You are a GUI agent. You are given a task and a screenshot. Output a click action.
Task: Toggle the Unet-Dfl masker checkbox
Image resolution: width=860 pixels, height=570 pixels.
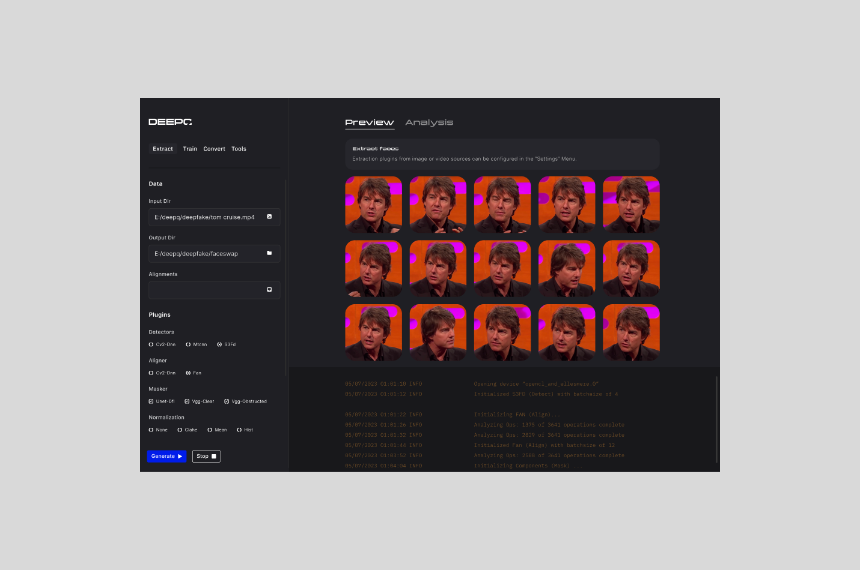click(151, 401)
